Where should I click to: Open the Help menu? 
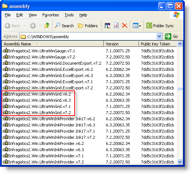click(x=83, y=15)
